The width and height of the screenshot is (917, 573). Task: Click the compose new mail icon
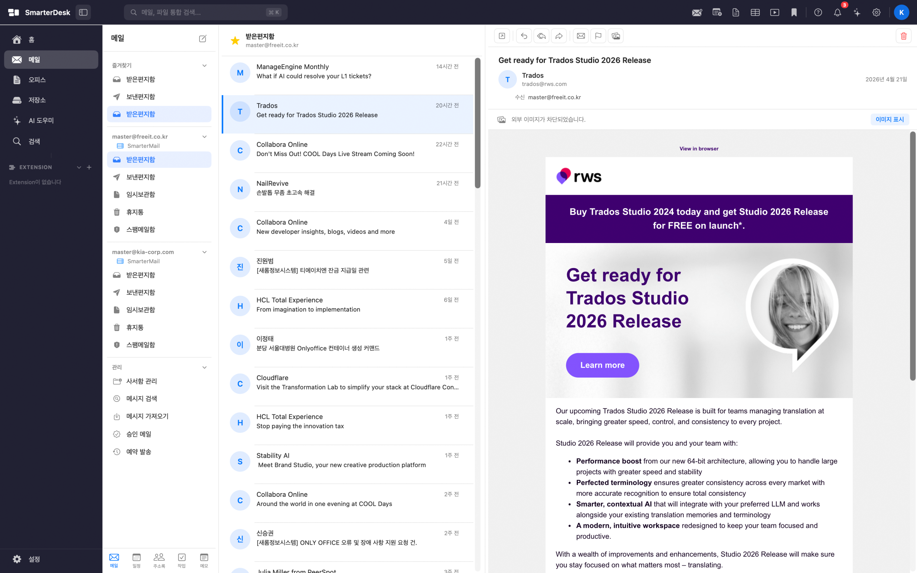[202, 38]
